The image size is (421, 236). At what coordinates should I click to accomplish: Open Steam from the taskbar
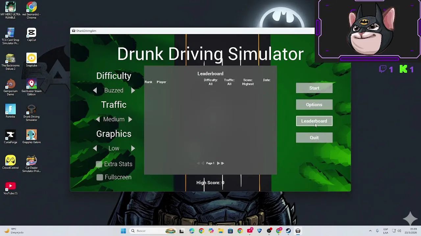(x=288, y=231)
